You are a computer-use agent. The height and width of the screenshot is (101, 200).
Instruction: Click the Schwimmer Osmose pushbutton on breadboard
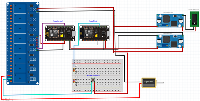[x=93, y=80]
